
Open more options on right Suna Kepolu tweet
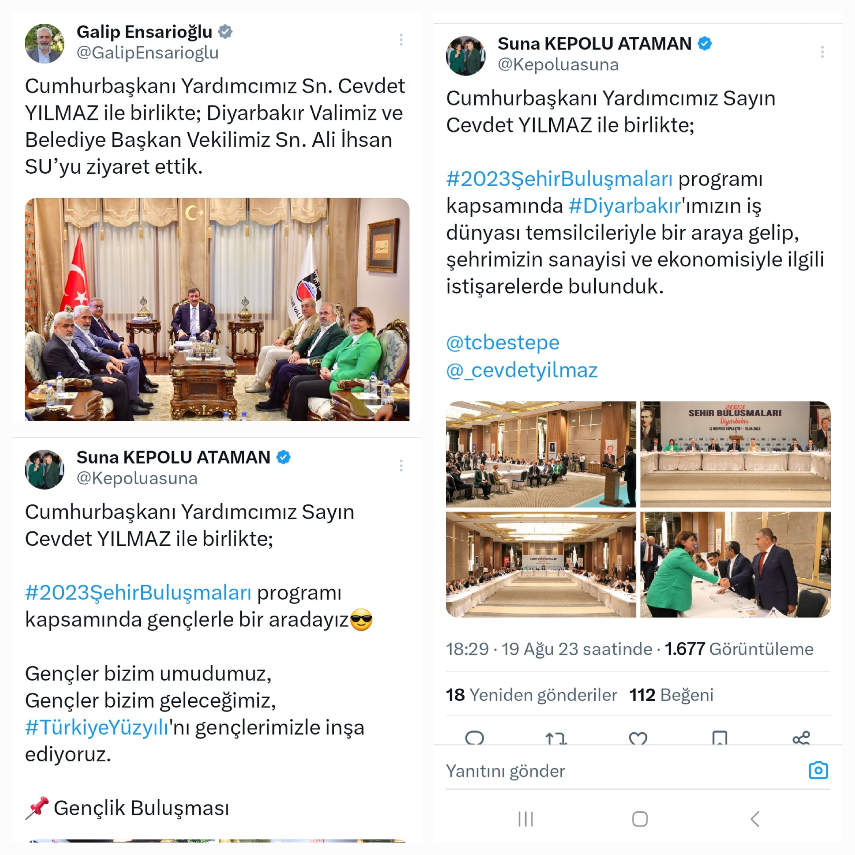point(822,52)
